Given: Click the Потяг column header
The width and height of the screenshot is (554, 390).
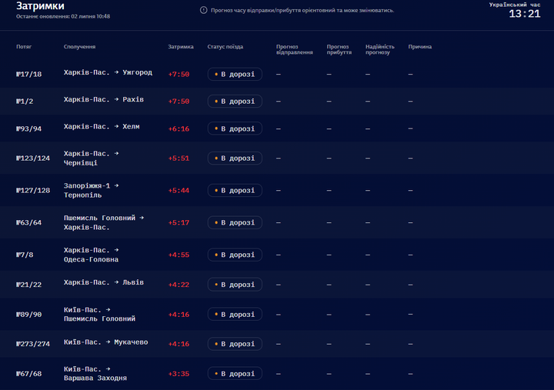Looking at the screenshot, I should point(24,47).
